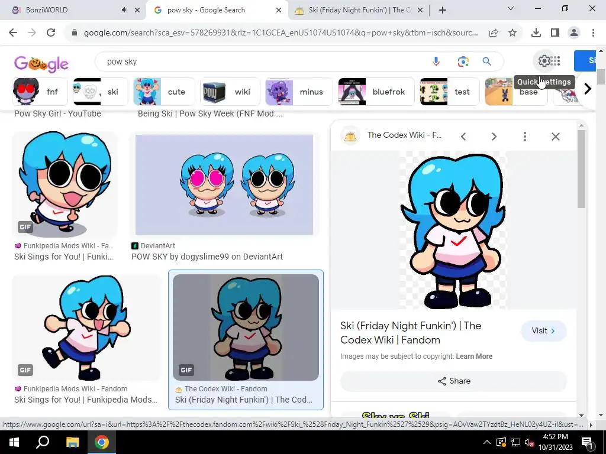Open the selected Codex Wiki Ski thumbnail
Viewport: 606px width, 454px height.
246,327
